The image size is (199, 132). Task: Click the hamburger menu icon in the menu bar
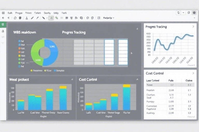[x=3, y=13]
